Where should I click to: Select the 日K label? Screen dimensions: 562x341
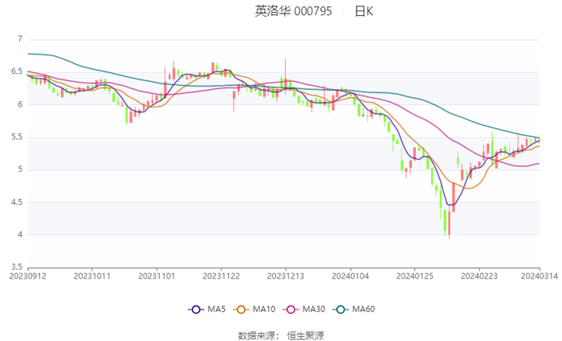[364, 11]
